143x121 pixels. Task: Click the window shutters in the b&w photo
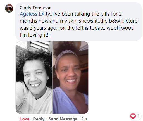40,45
